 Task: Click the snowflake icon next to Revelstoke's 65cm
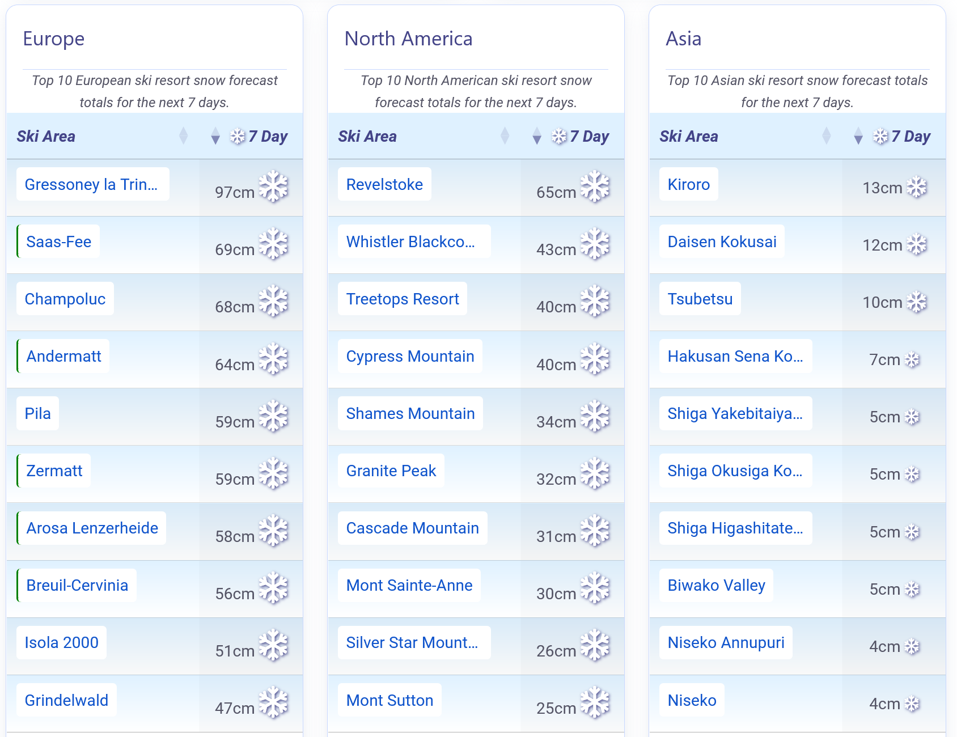coord(595,187)
